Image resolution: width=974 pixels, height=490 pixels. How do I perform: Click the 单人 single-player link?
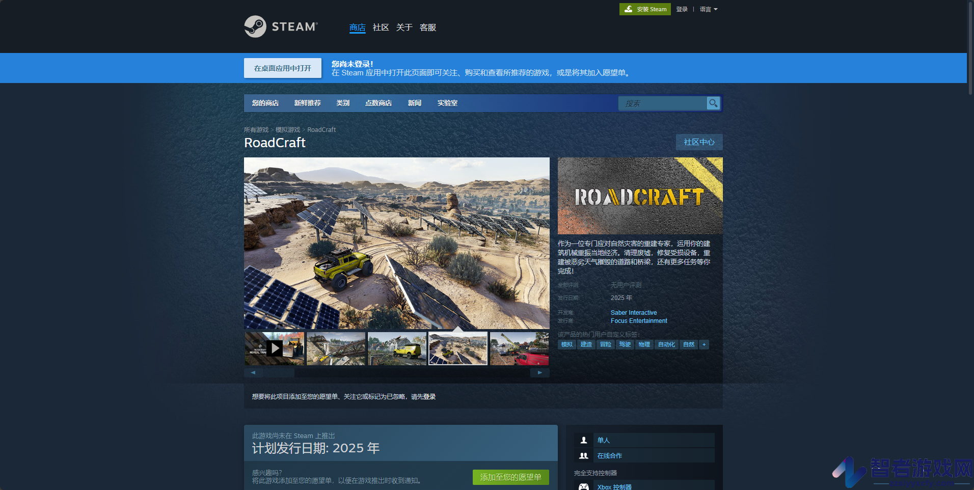pyautogui.click(x=604, y=440)
